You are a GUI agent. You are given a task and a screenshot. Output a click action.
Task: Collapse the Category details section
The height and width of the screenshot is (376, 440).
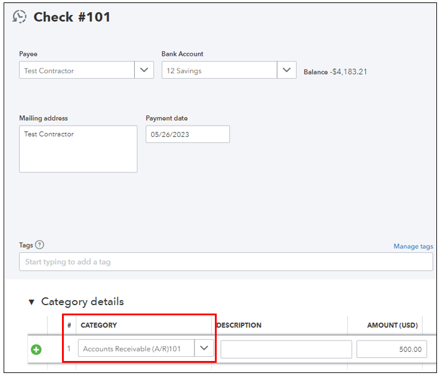click(32, 302)
